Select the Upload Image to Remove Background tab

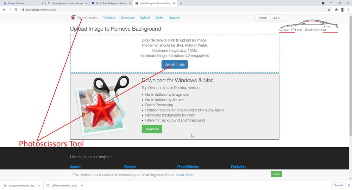coord(155,3)
